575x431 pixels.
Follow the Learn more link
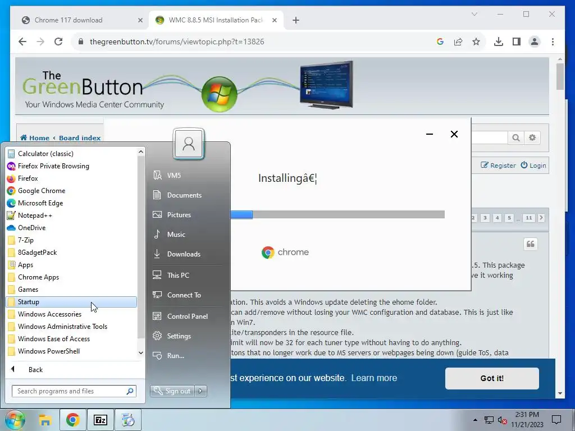374,378
